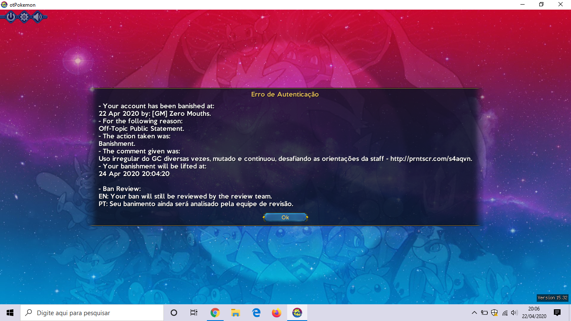
Task: Click the '- Ban Review:' heading text
Action: (x=120, y=189)
